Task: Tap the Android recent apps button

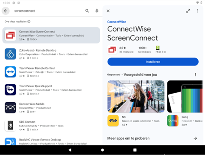Action: (x=135, y=150)
